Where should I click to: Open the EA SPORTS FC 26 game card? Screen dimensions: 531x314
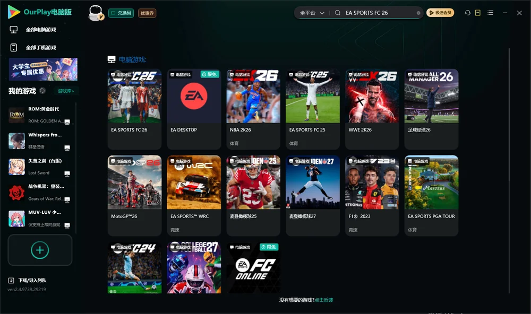(134, 109)
